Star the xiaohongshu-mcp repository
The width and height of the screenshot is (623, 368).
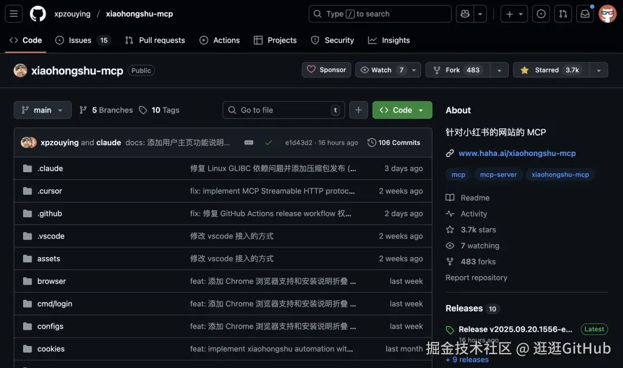(546, 69)
